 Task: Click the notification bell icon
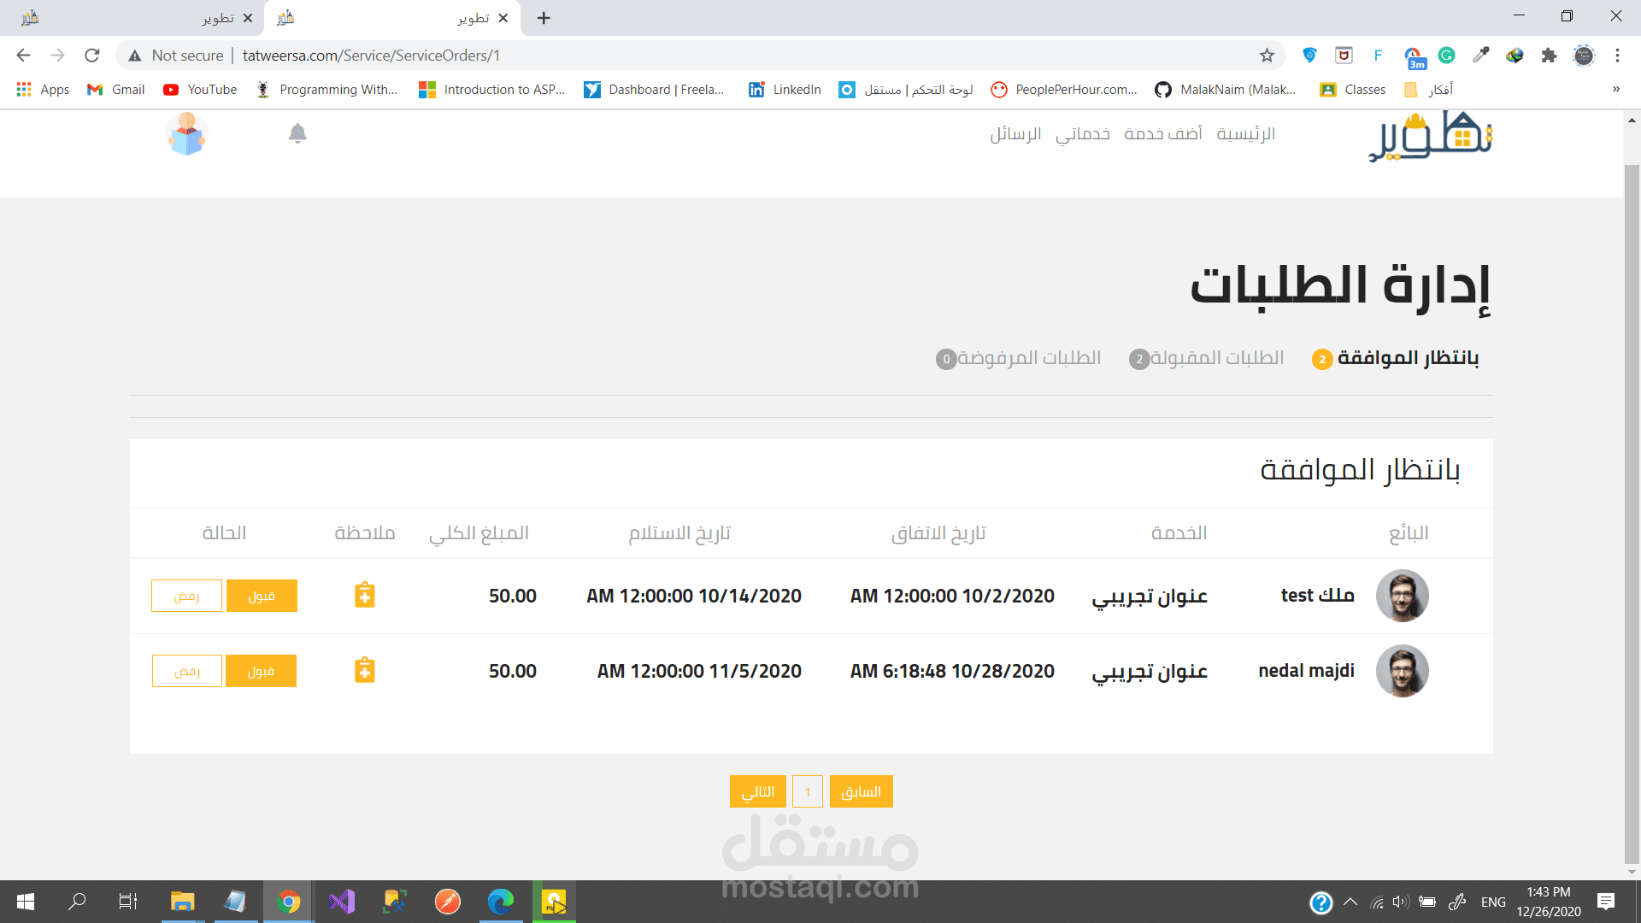(297, 133)
